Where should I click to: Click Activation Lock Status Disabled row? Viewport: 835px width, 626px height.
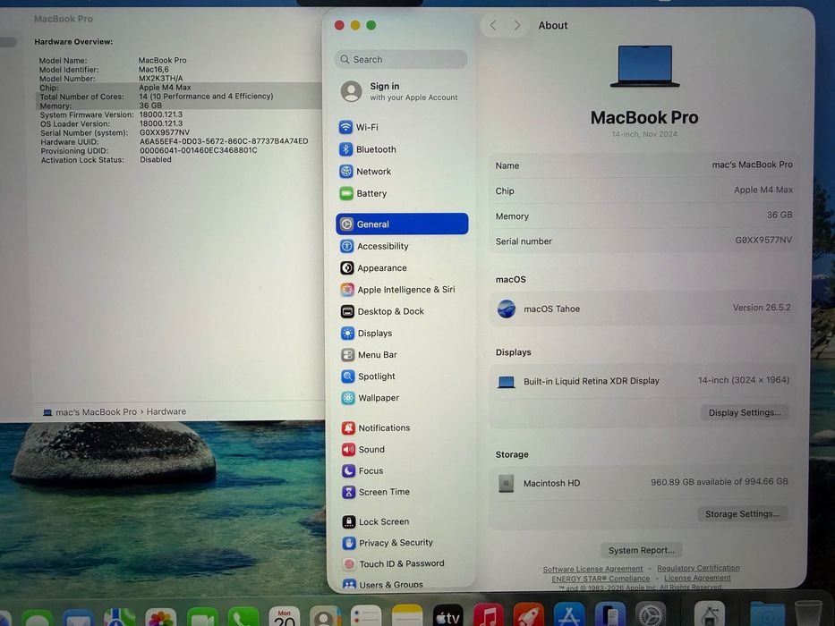click(x=107, y=160)
